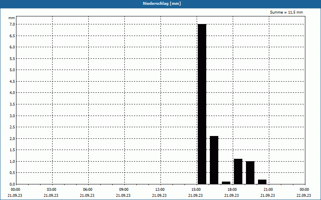Click the tiny 0,1 mm bar before 18:00
Image resolution: width=321 pixels, height=200 pixels.
pyautogui.click(x=226, y=183)
